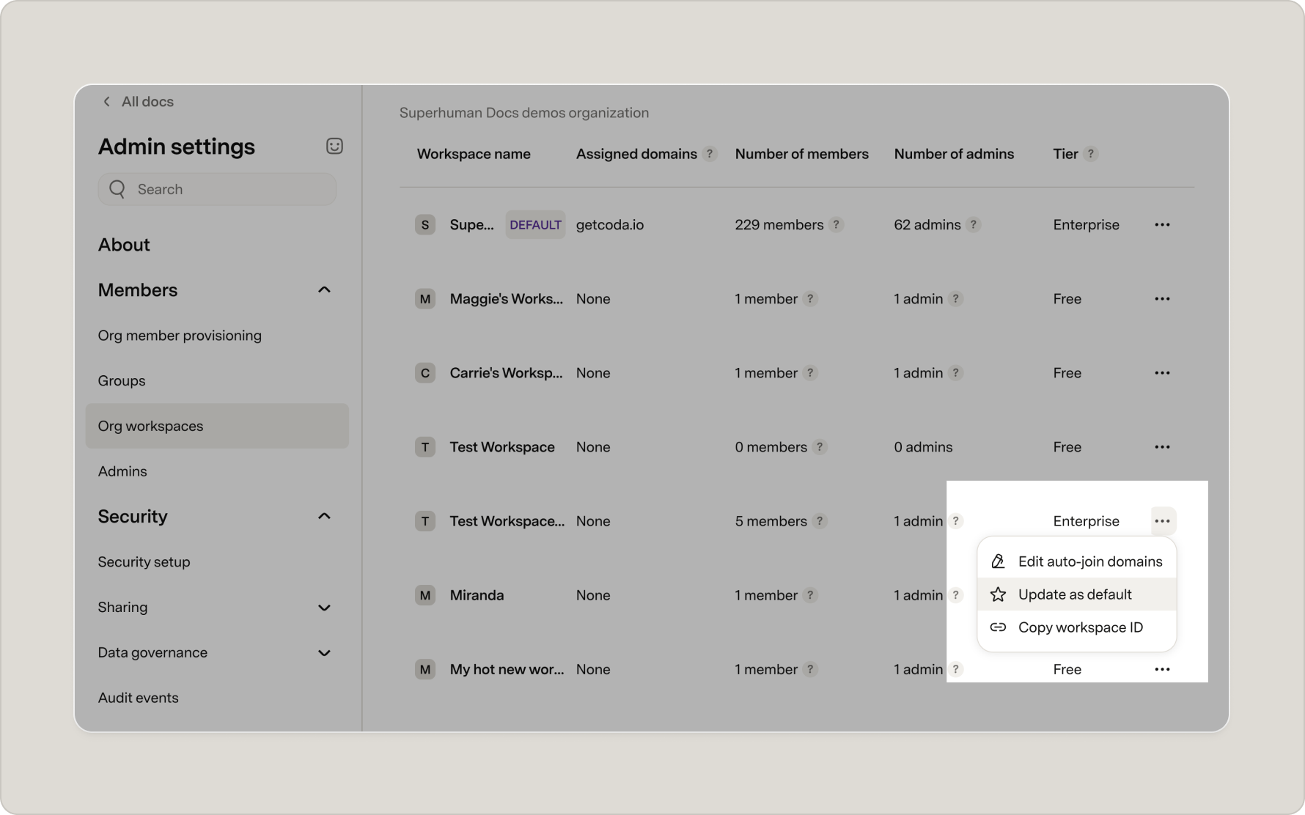Click the help icon beside Maggie's 1 admin
Viewport: 1305px width, 815px height.
tap(955, 299)
